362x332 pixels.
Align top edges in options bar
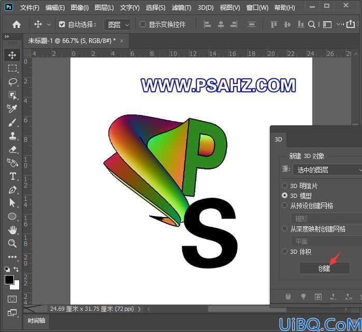coord(274,24)
